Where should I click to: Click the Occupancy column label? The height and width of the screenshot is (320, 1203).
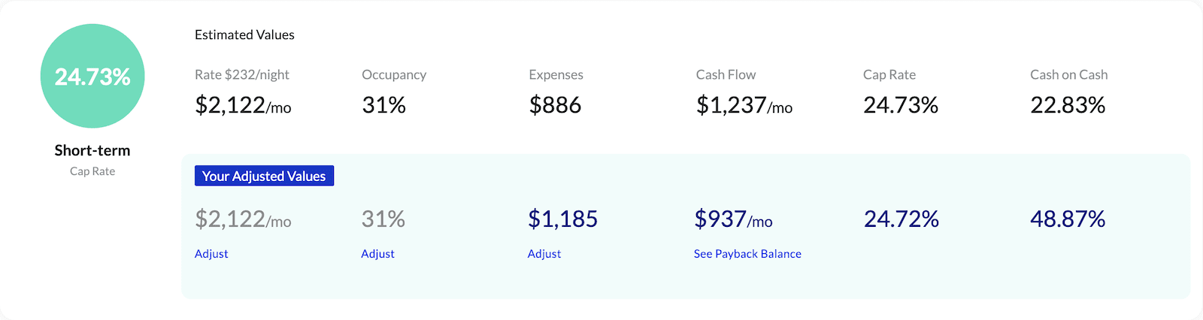pyautogui.click(x=394, y=74)
